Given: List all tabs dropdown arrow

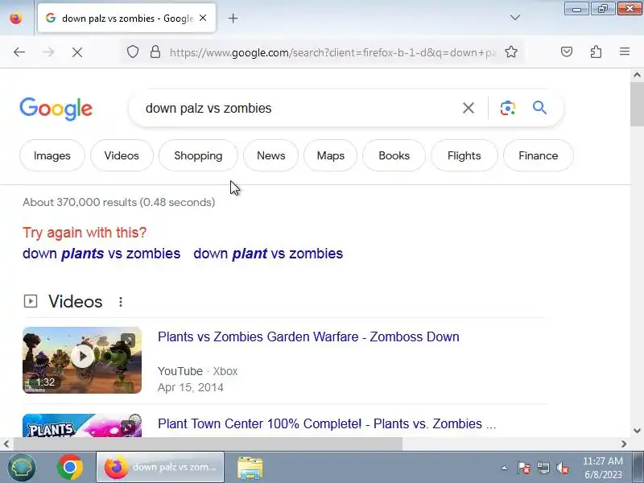Looking at the screenshot, I should 514,18.
